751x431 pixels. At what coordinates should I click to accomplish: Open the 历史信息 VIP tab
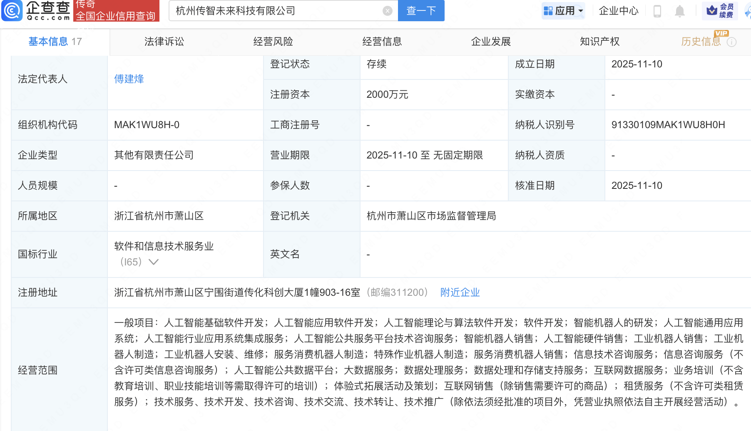(701, 42)
